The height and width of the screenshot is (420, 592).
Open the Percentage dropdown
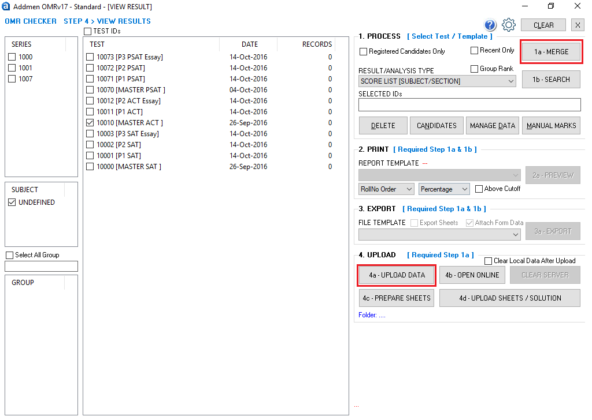click(x=442, y=189)
